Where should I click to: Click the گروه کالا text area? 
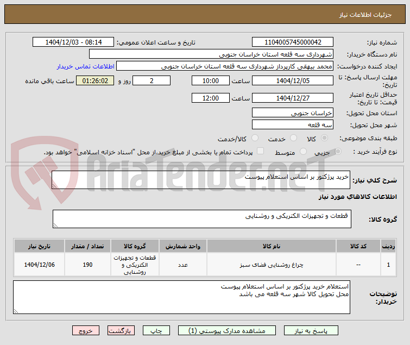pyautogui.click(x=202, y=219)
